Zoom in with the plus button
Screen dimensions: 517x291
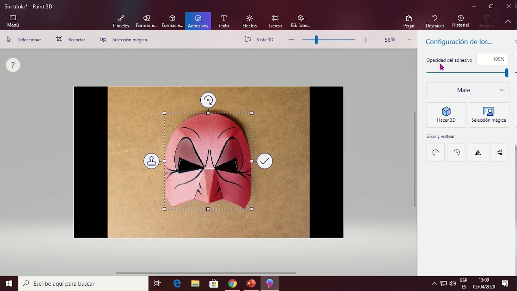coord(366,40)
